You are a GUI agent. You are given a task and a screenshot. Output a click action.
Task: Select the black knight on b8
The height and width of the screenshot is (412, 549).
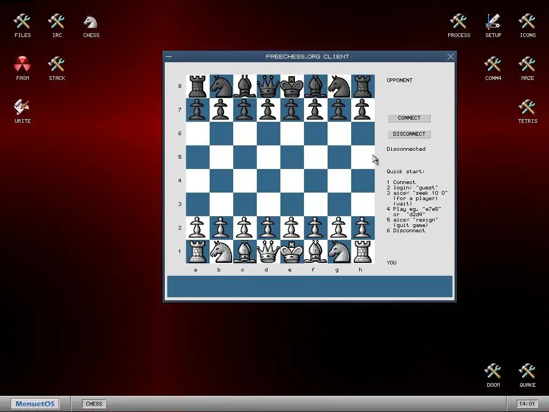click(221, 86)
